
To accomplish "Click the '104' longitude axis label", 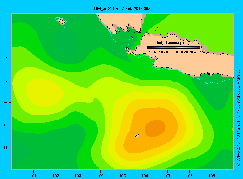I will pos(100,176).
